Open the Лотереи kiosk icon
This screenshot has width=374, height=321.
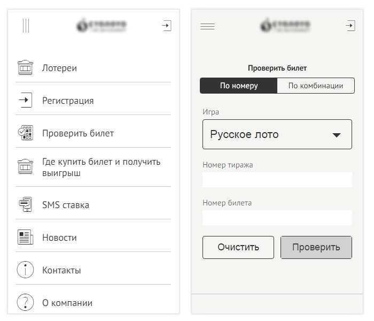pyautogui.click(x=25, y=68)
